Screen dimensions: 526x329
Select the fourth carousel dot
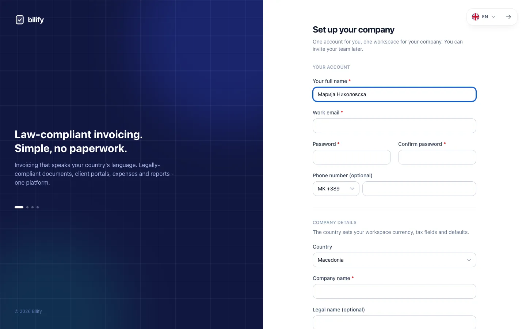38,207
